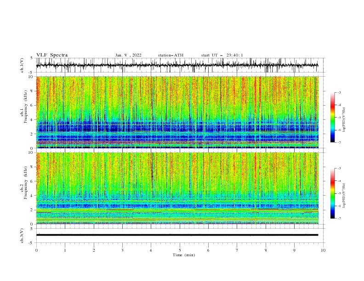
Task: Select the "ch.3(V)" axis label
Action: click(22, 236)
